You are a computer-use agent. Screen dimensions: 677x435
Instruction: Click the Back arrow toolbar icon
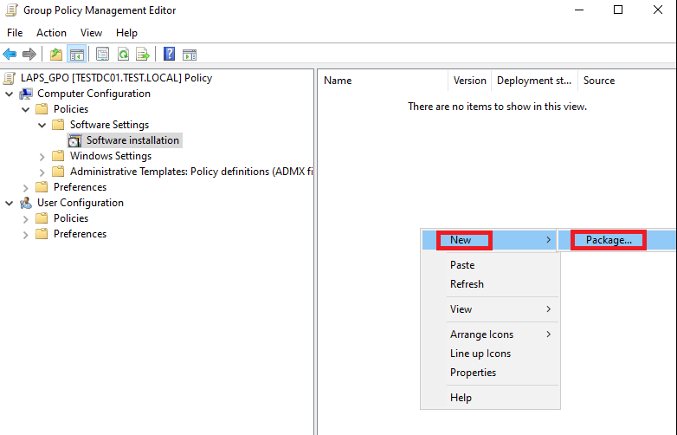tap(10, 54)
